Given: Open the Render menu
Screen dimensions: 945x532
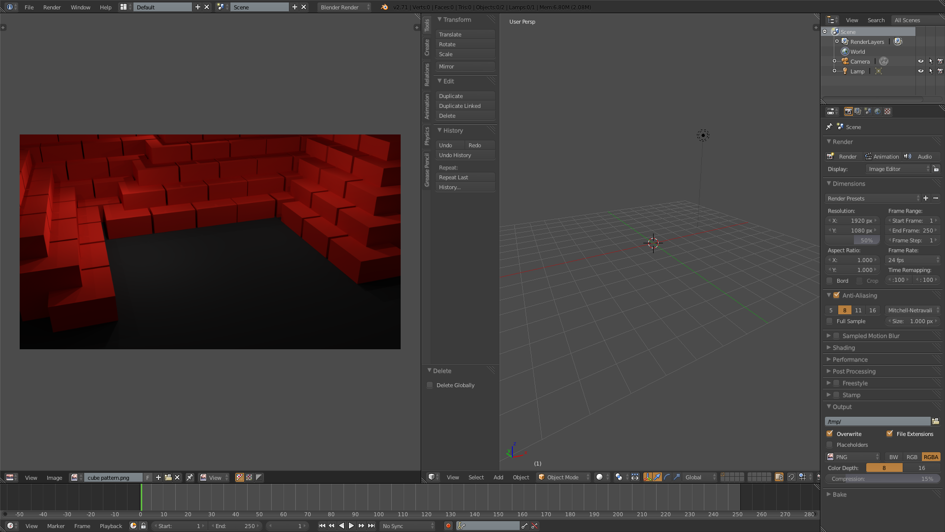Looking at the screenshot, I should [52, 7].
